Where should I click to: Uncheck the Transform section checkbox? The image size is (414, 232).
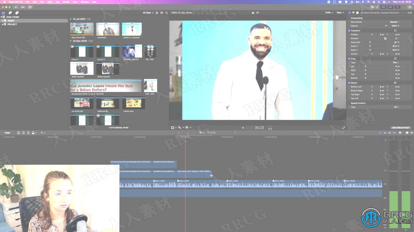pos(349,31)
